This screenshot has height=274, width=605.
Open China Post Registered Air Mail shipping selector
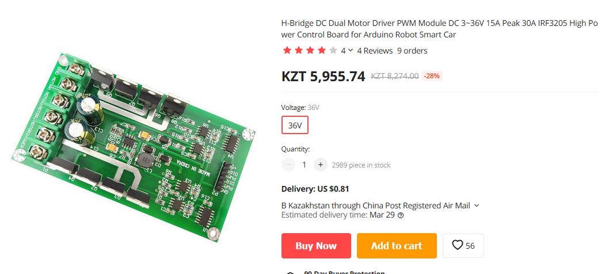pyautogui.click(x=380, y=205)
